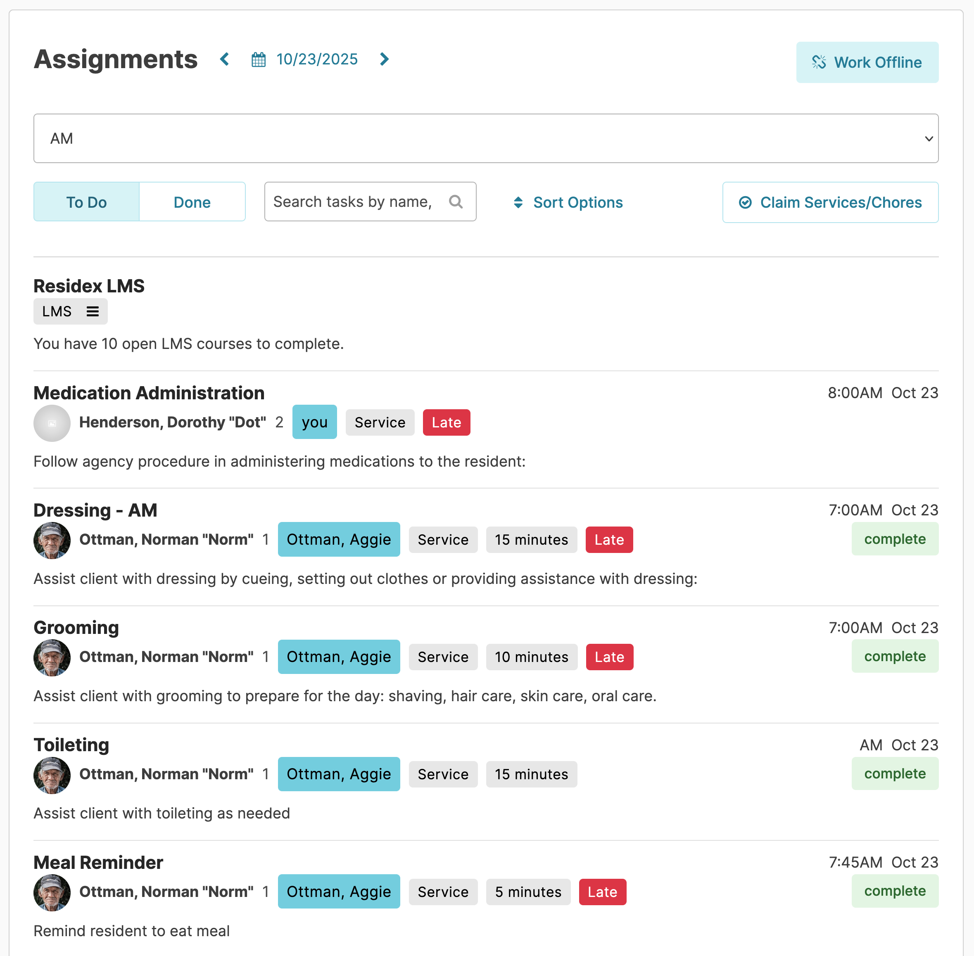
Task: Click Claim Services/Chores button
Action: 830,202
